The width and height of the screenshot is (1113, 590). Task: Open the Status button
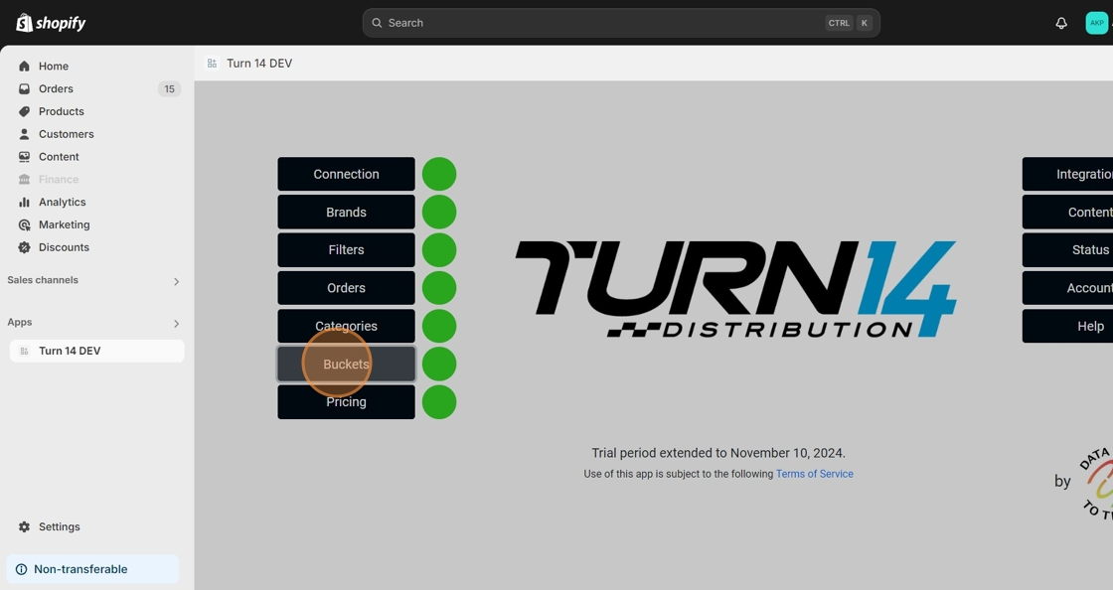[1067, 249]
